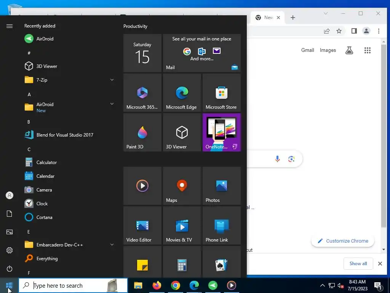Click the taskbar search box
Viewport: 390px width, 293px height.
pos(73,285)
